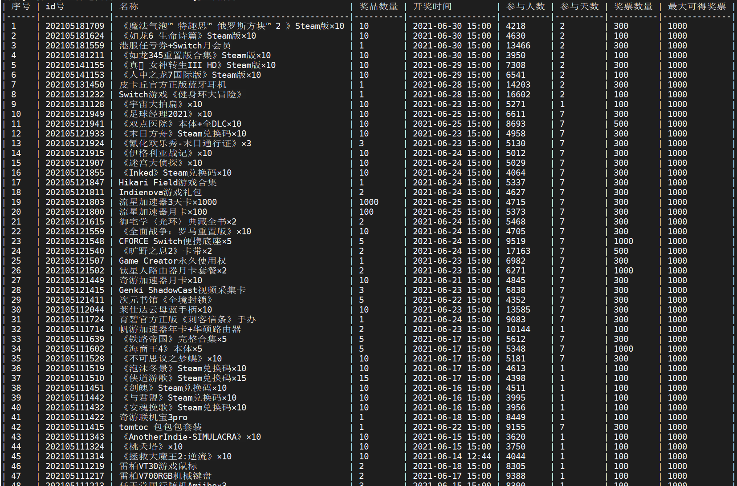Click 钛星人路由器月卡套餐×2 name
This screenshot has width=737, height=486.
173,271
